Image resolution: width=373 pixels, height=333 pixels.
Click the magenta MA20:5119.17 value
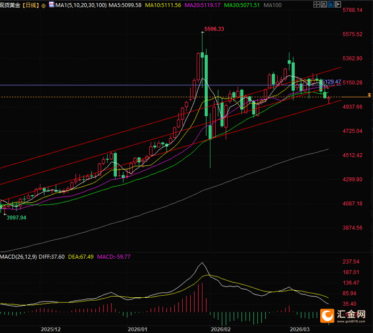tap(202, 5)
